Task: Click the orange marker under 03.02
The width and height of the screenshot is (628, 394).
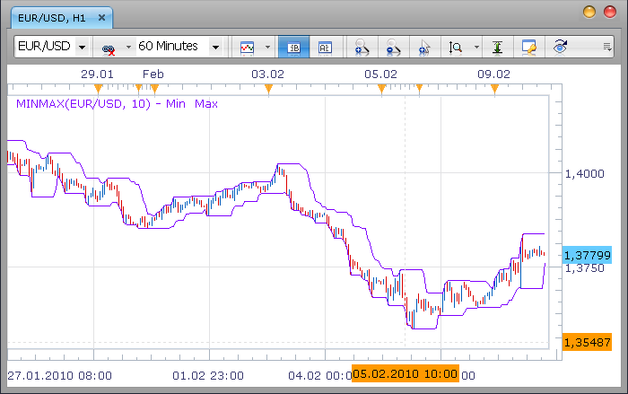Action: (268, 89)
